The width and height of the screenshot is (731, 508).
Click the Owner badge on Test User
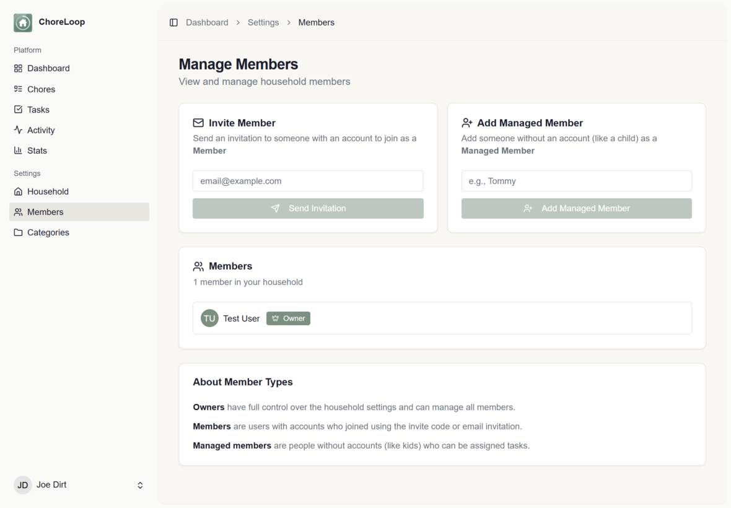click(x=288, y=318)
